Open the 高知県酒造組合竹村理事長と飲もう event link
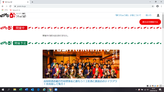The width and height of the screenshot is (164, 92). pyautogui.click(x=80, y=83)
